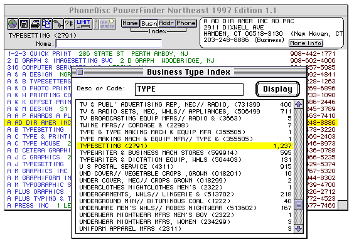Switch to the Addr index tab
354x244 pixels.
[166, 23]
